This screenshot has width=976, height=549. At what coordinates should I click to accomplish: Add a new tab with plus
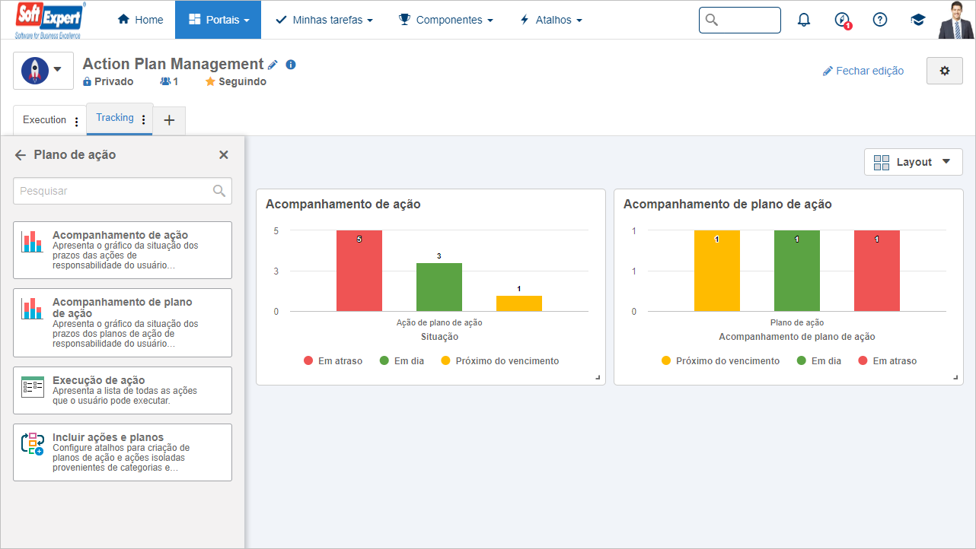click(x=169, y=120)
